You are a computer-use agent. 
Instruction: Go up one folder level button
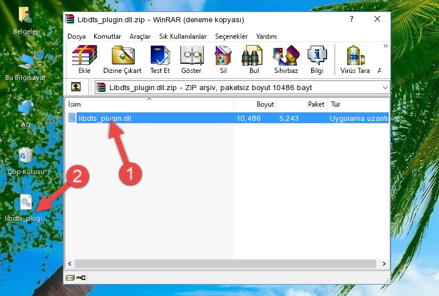coord(76,87)
